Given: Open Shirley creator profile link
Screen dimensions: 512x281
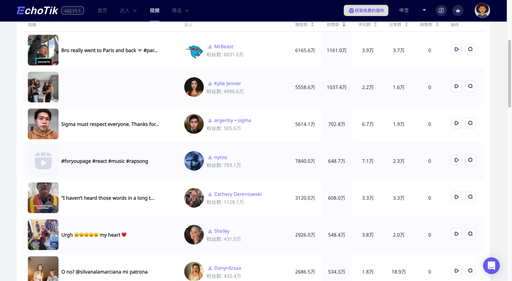Looking at the screenshot, I should click(x=222, y=231).
